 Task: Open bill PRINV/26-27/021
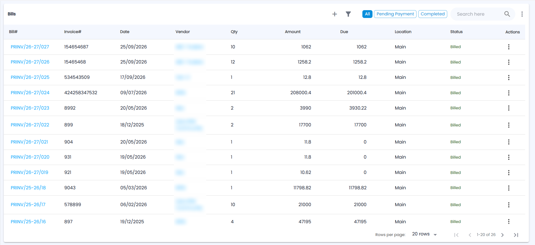pyautogui.click(x=30, y=142)
